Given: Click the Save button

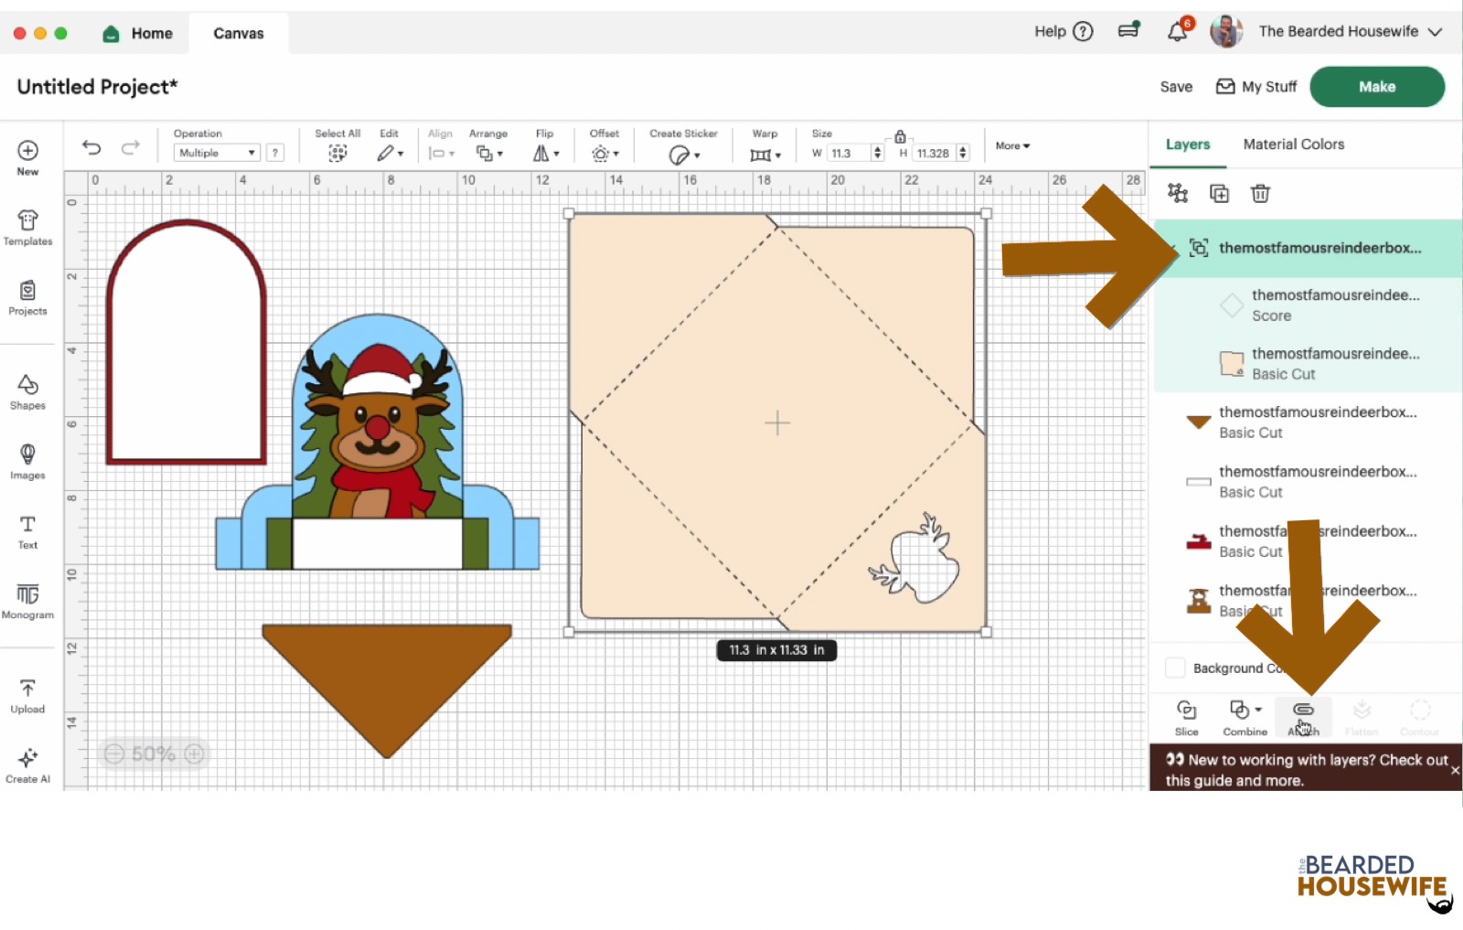Looking at the screenshot, I should [x=1176, y=87].
